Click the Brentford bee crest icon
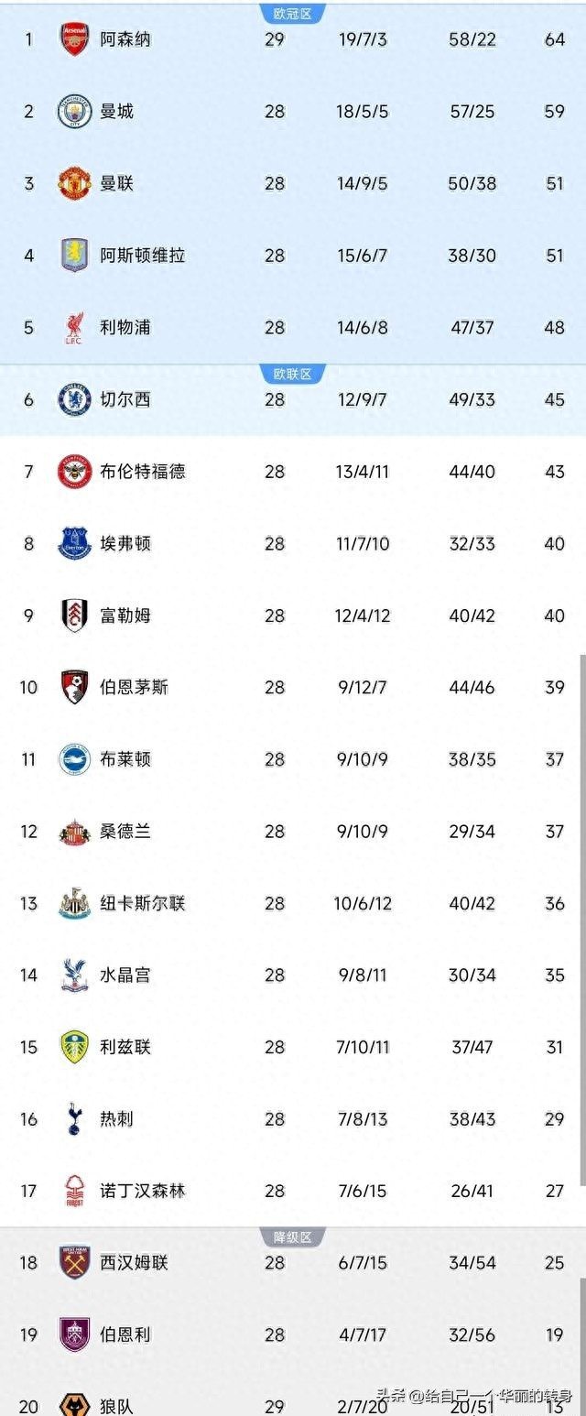The width and height of the screenshot is (586, 1416). [x=75, y=472]
